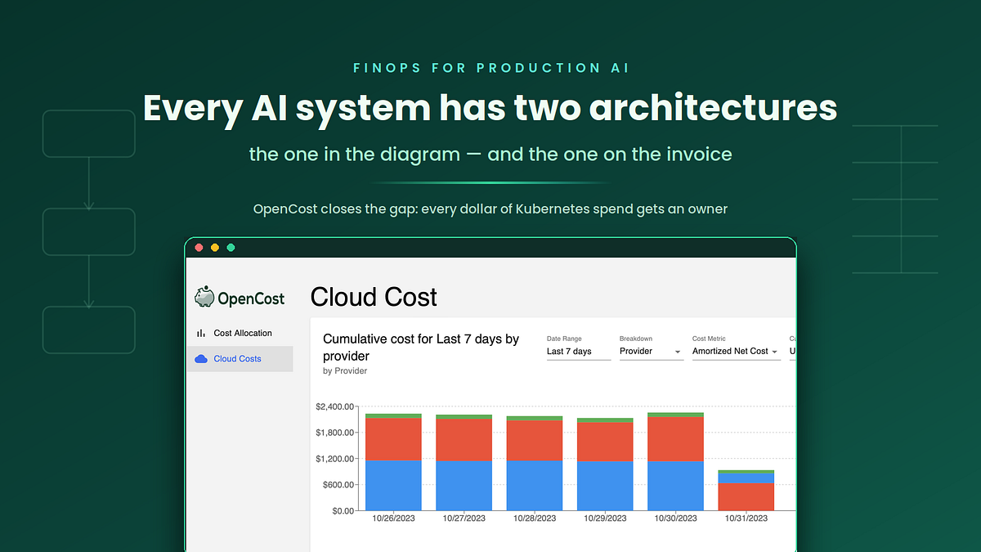Click the blue bar segment for 10/26/2023

tap(393, 486)
